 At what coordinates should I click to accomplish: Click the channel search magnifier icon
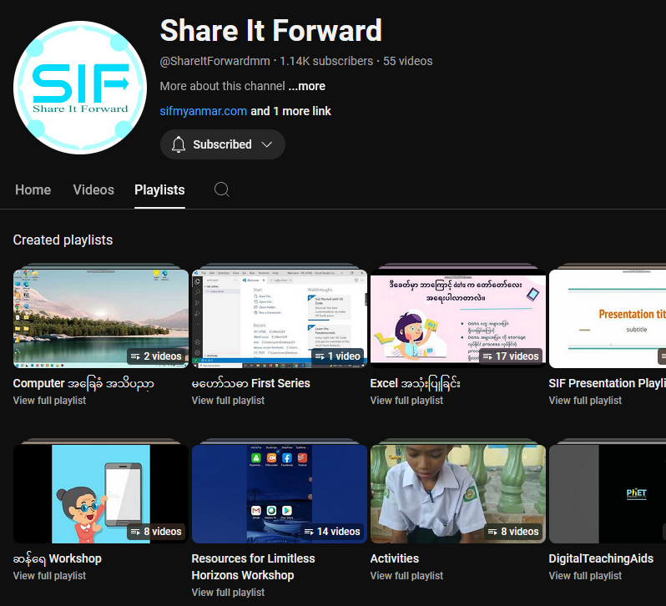pyautogui.click(x=221, y=189)
